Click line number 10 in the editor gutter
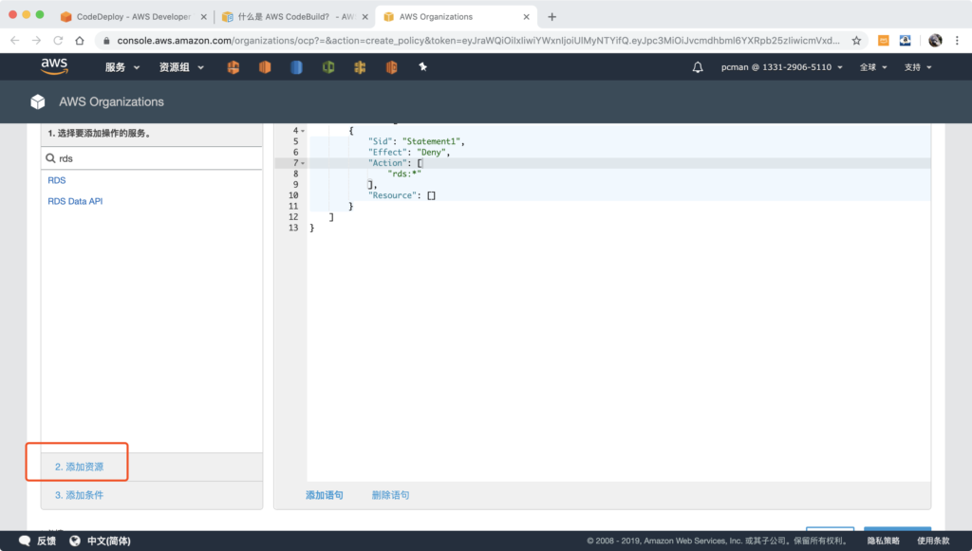This screenshot has height=551, width=972. coord(293,195)
